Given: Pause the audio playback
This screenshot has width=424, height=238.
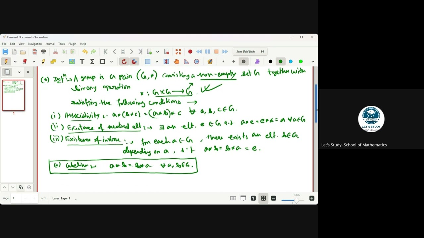Looking at the screenshot, I should 208,52.
